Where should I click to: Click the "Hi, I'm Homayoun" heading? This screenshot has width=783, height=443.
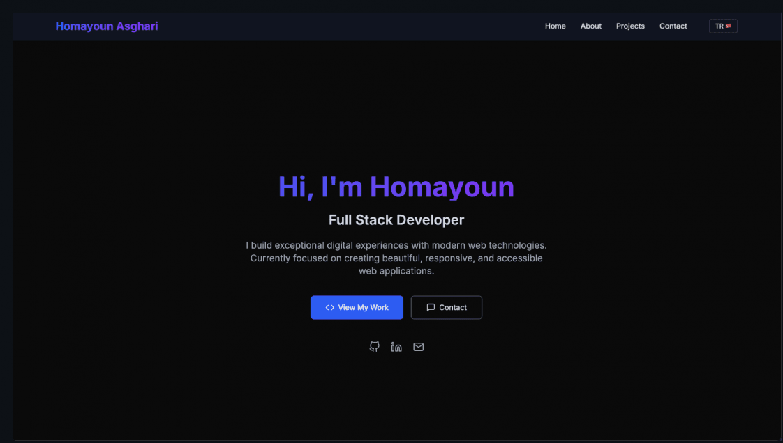(396, 187)
